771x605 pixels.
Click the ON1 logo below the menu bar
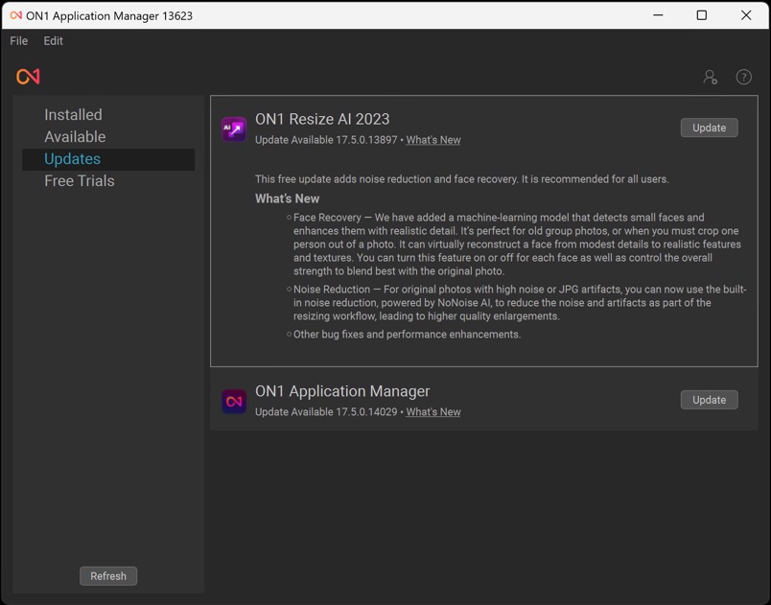coord(28,76)
